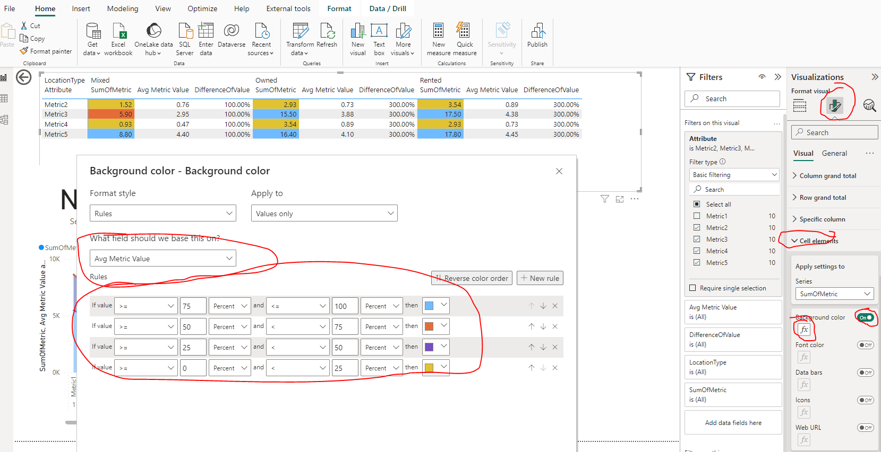Image resolution: width=881 pixels, height=452 pixels.
Task: Insert a New visual
Action: coord(358,39)
